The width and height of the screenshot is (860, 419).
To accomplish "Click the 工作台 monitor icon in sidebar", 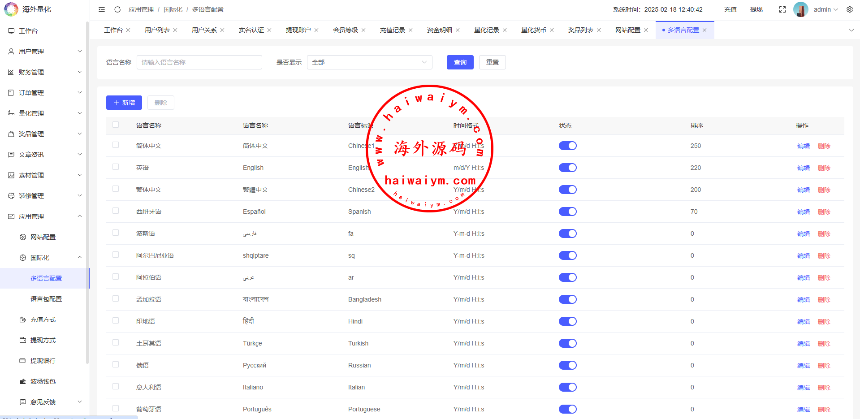I will (11, 31).
